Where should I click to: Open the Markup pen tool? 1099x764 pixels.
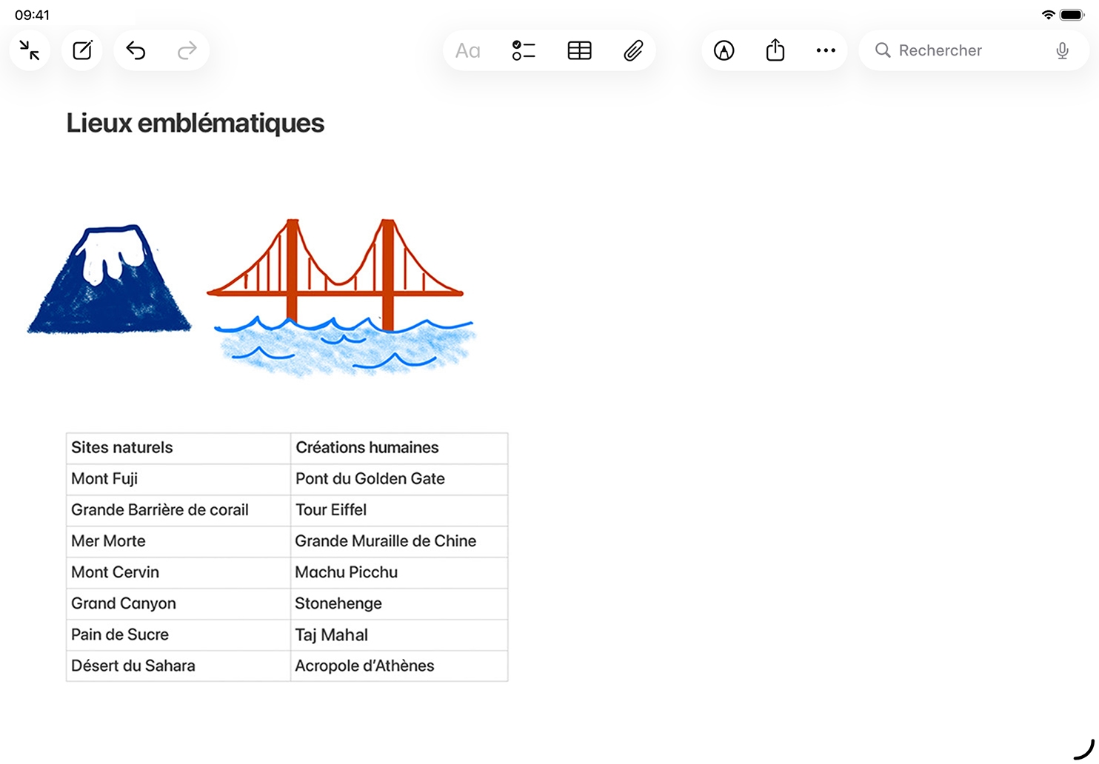point(724,50)
